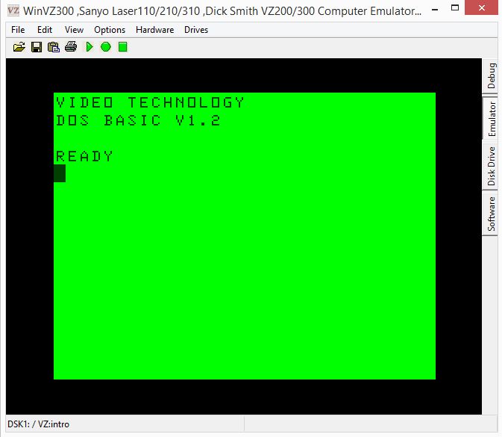Minimize the WinVZ300 window
Image resolution: width=502 pixels, height=437 pixels.
[x=435, y=10]
